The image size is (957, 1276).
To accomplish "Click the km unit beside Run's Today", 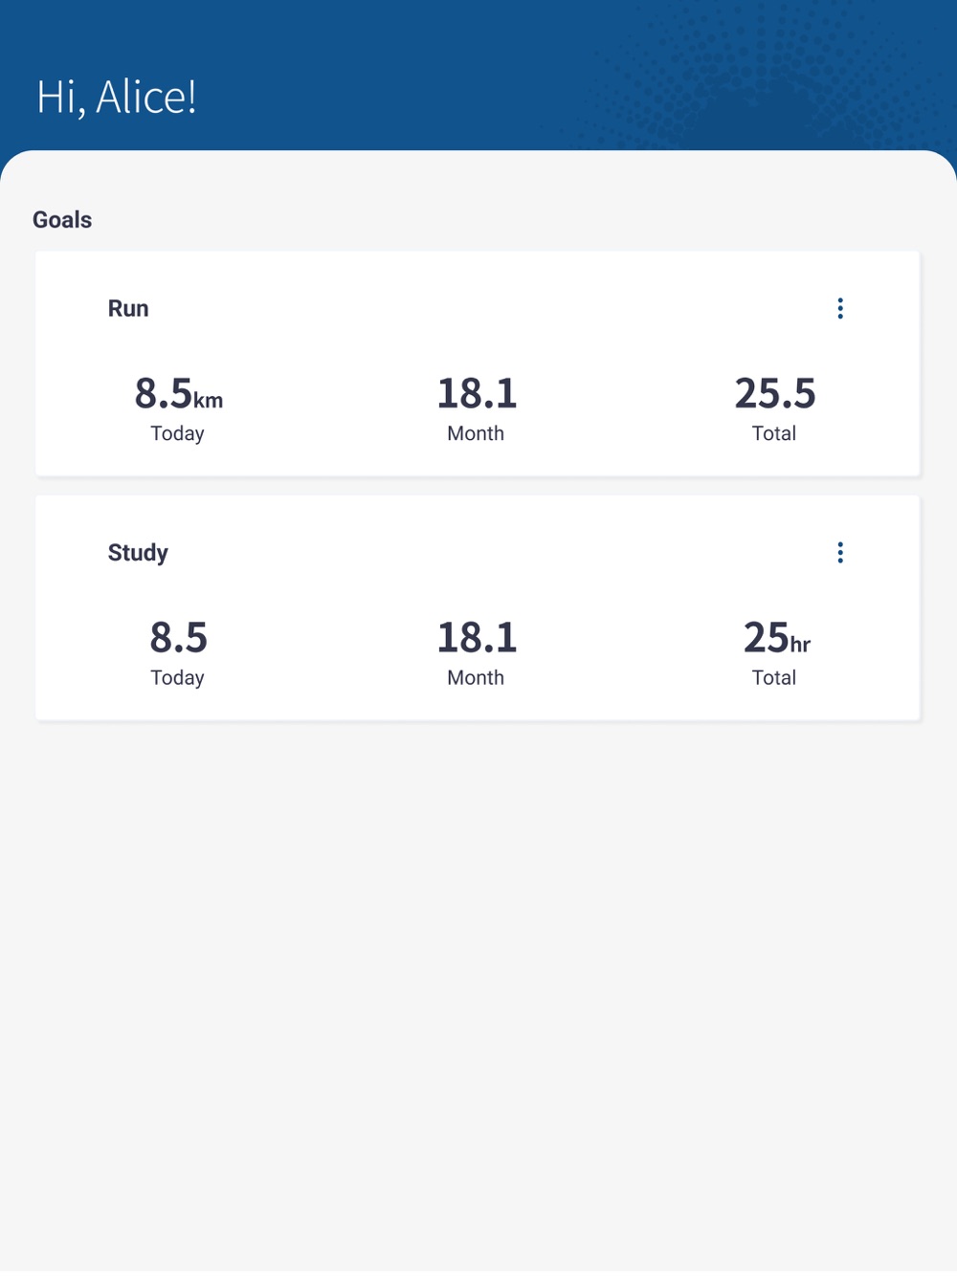I will click(209, 401).
